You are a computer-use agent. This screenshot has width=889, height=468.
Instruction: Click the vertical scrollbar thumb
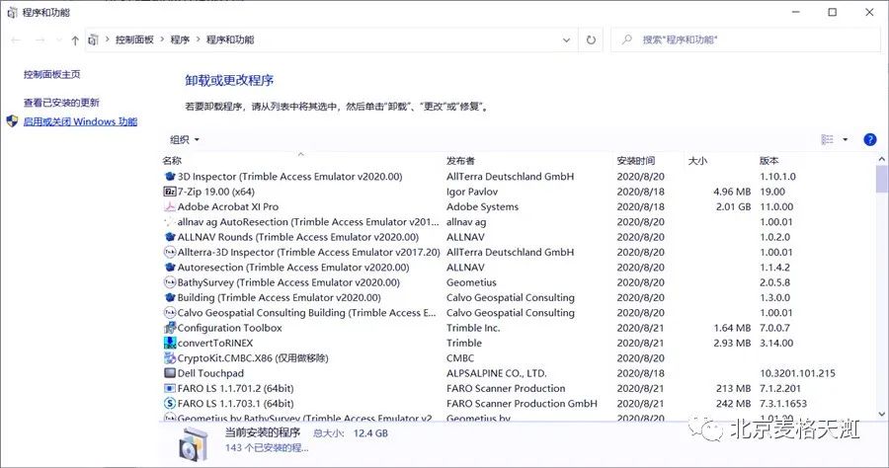coord(881,179)
